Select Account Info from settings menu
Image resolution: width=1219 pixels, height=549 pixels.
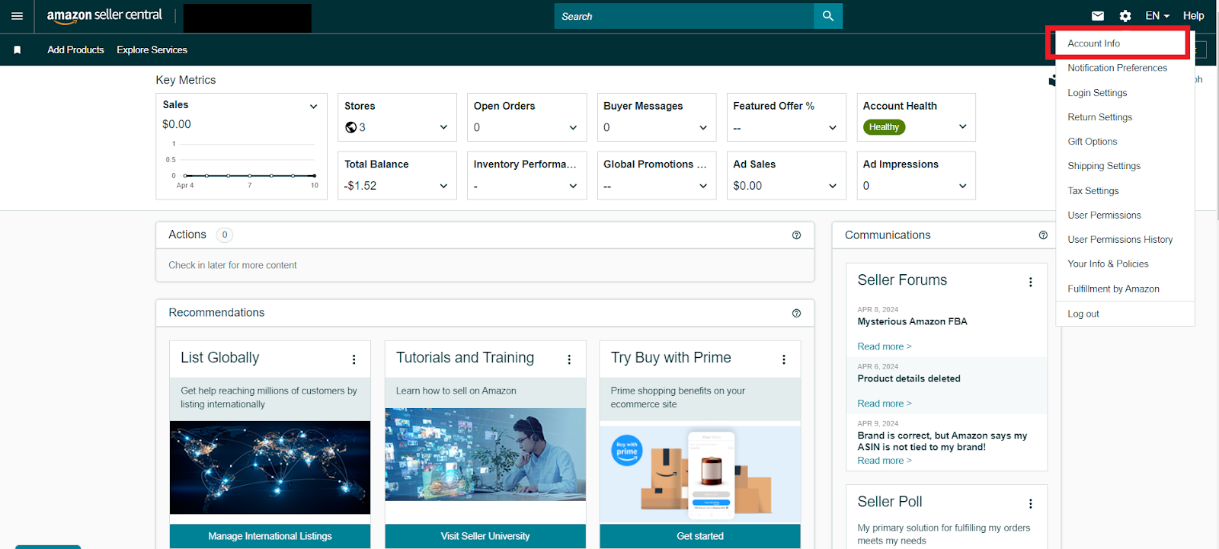(1093, 43)
